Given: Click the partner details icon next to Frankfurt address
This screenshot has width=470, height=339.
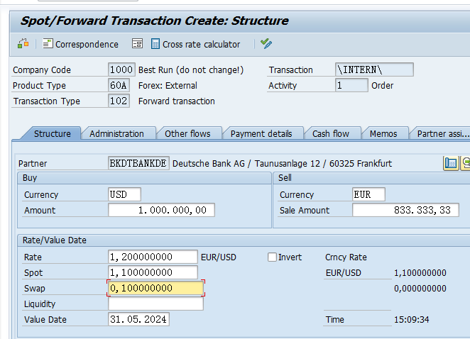Looking at the screenshot, I should tap(450, 163).
